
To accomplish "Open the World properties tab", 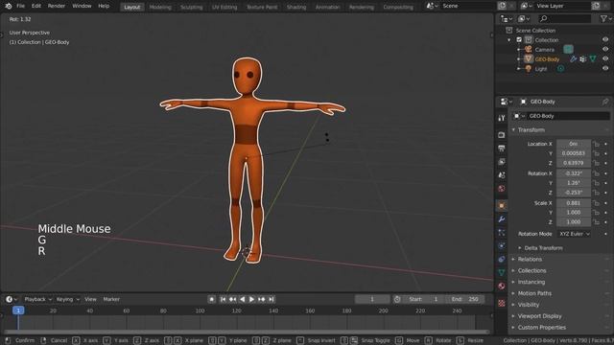I will click(x=502, y=189).
